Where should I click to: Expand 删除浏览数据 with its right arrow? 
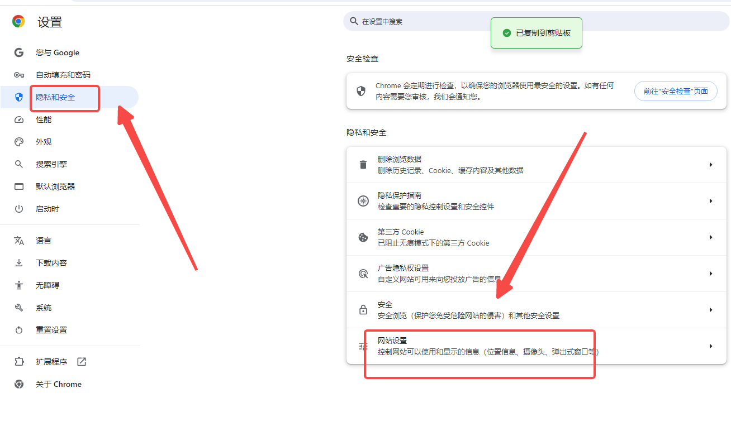point(711,165)
